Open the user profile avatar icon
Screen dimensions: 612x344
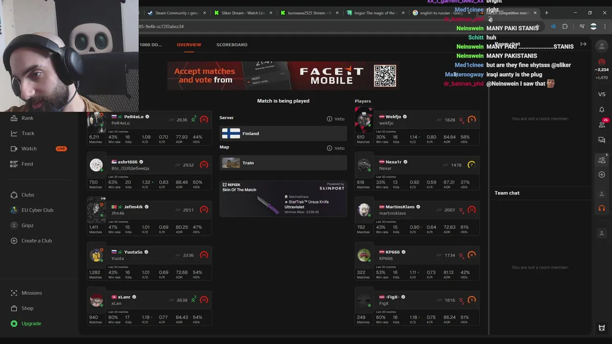click(x=602, y=45)
